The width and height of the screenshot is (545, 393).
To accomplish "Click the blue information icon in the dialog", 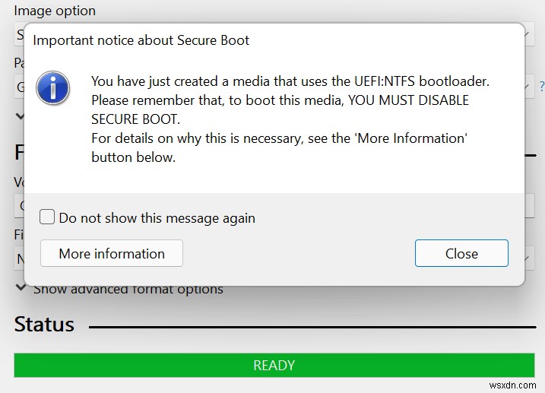I will click(53, 88).
